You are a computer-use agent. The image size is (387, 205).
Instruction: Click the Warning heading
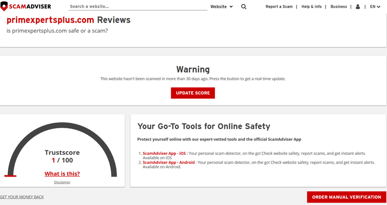193,69
